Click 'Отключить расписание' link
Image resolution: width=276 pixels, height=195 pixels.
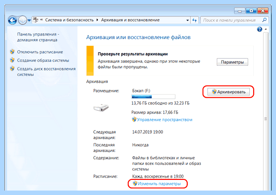[40, 52]
